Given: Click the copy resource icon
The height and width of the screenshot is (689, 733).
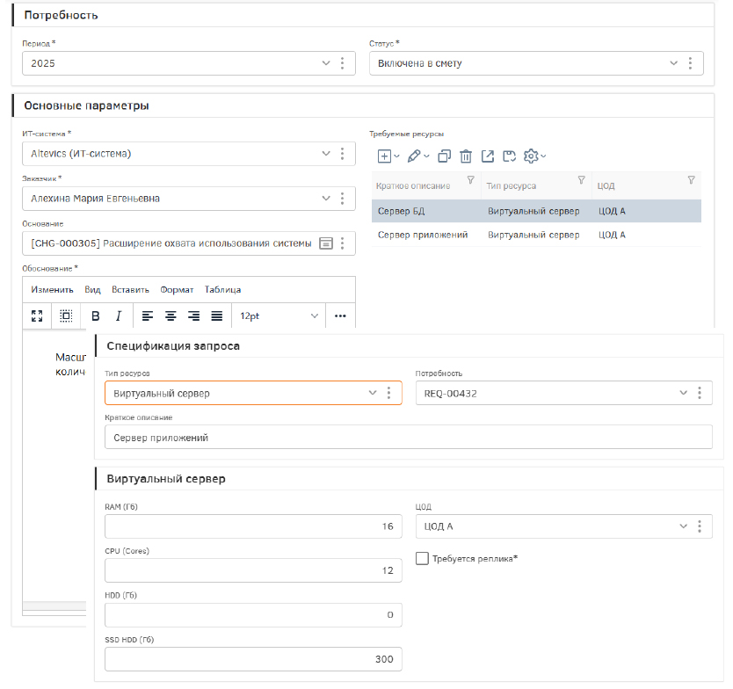Looking at the screenshot, I should 444,156.
